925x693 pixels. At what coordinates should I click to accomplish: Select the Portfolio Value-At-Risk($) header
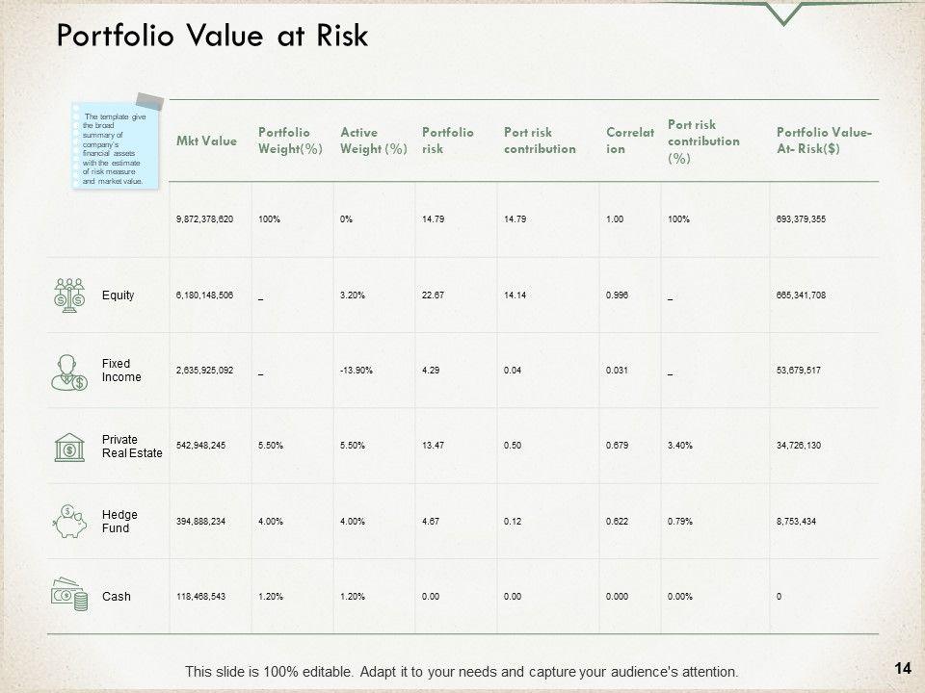[x=824, y=141]
